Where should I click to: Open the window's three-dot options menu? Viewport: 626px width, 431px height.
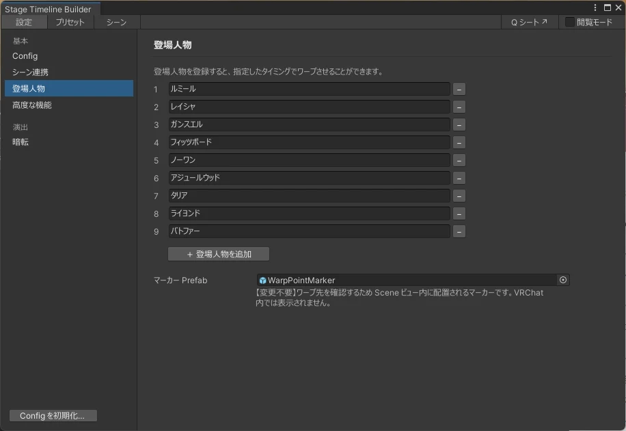point(595,8)
